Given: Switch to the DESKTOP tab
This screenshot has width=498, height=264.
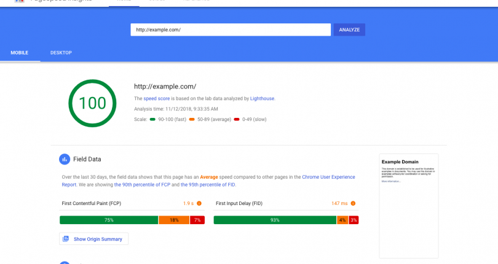Looking at the screenshot, I should tap(61, 53).
